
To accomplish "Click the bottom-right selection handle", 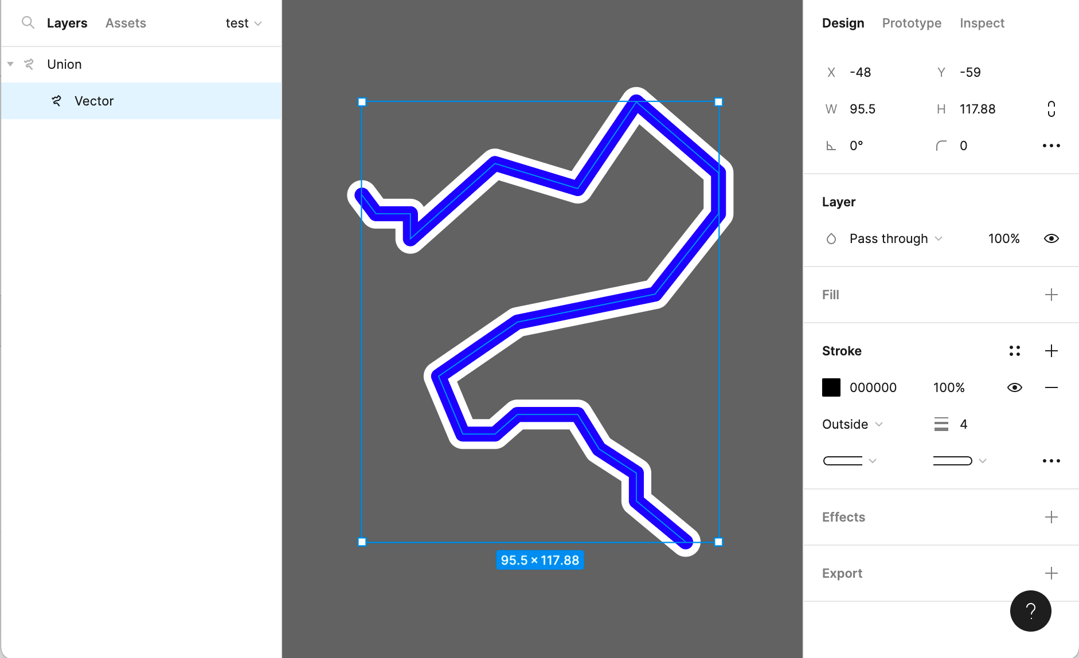I will click(x=718, y=542).
